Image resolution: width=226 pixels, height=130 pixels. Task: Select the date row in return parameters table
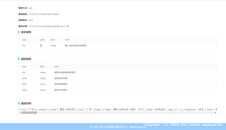[118, 84]
